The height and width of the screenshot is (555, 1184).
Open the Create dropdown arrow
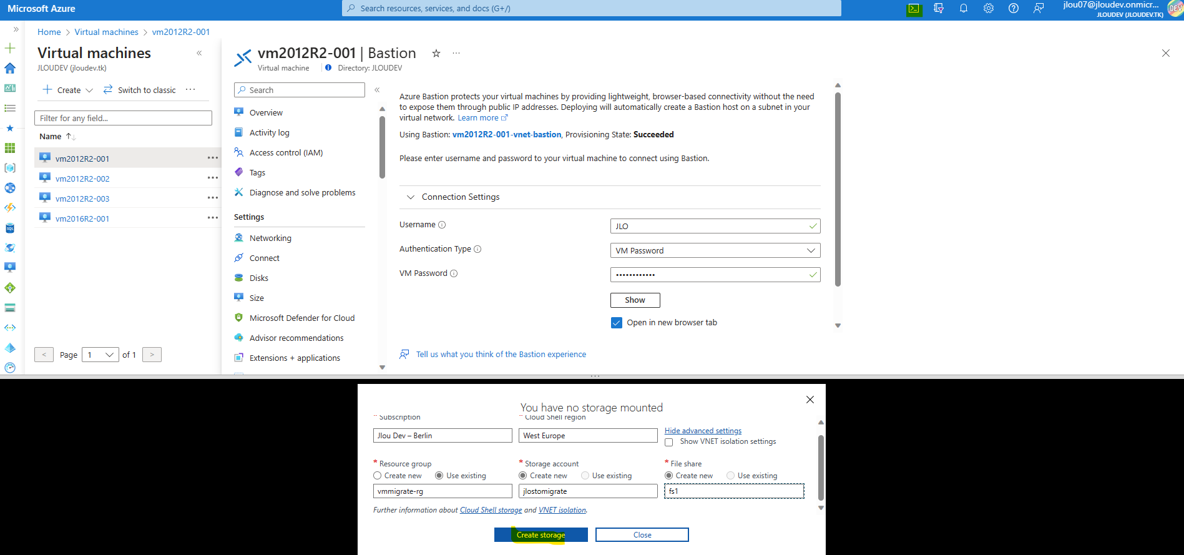pyautogui.click(x=89, y=91)
